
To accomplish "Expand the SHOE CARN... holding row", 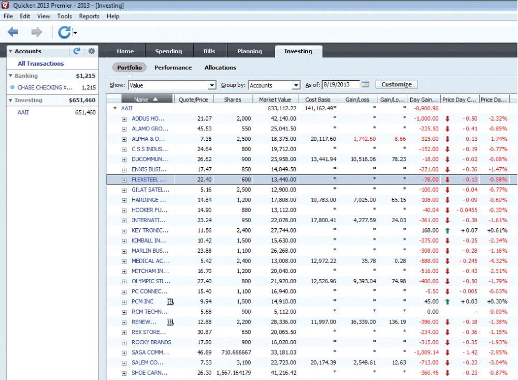I will tap(124, 373).
